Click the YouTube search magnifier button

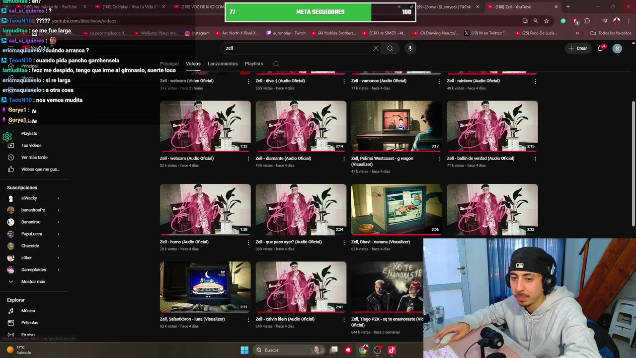pyautogui.click(x=390, y=48)
